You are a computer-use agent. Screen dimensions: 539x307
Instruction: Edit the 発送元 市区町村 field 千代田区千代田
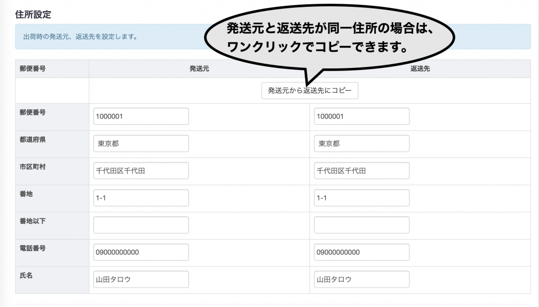[141, 171]
